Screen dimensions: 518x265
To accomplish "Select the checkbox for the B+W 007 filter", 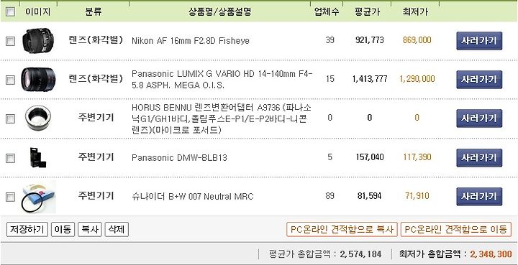I will tap(10, 197).
